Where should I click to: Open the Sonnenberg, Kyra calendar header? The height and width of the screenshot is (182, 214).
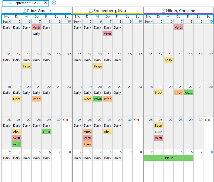(x=110, y=11)
